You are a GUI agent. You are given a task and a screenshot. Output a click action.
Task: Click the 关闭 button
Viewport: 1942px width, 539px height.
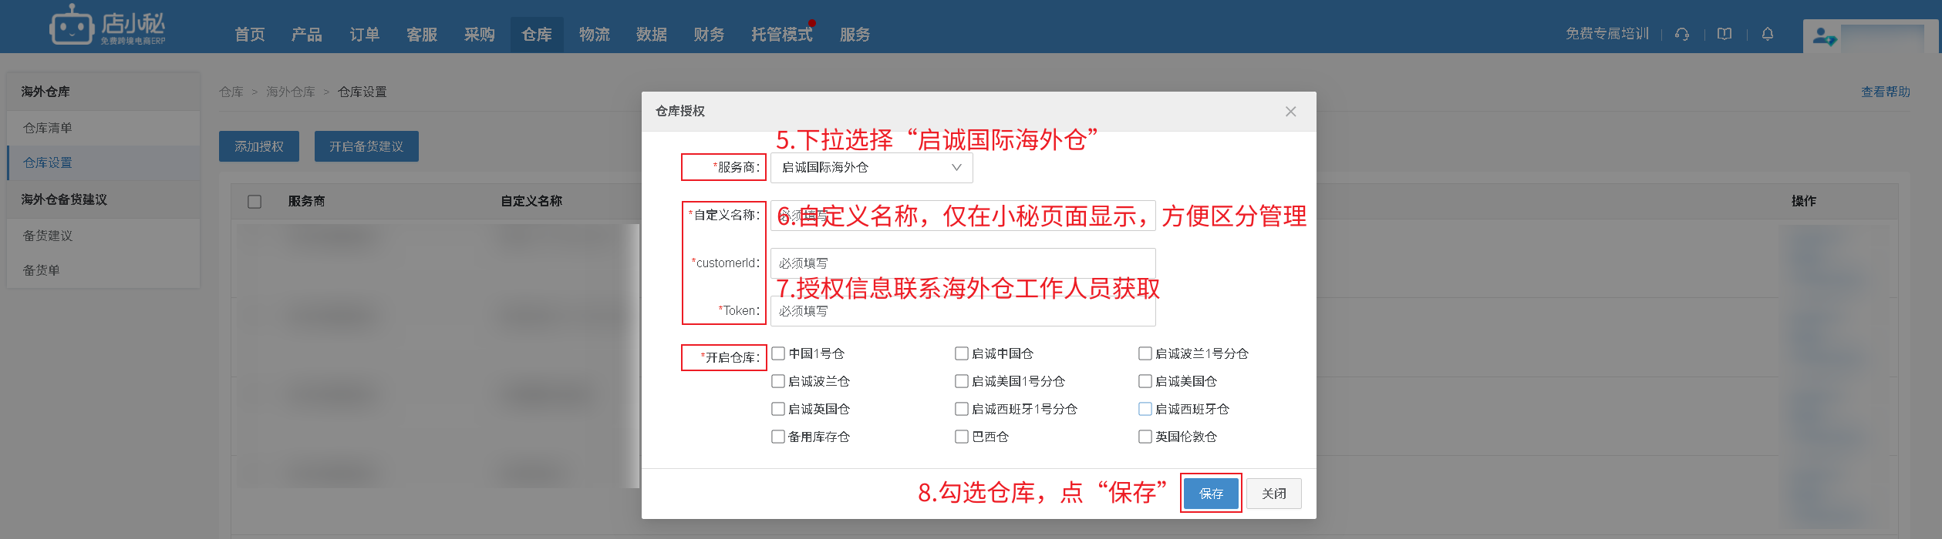tap(1273, 494)
